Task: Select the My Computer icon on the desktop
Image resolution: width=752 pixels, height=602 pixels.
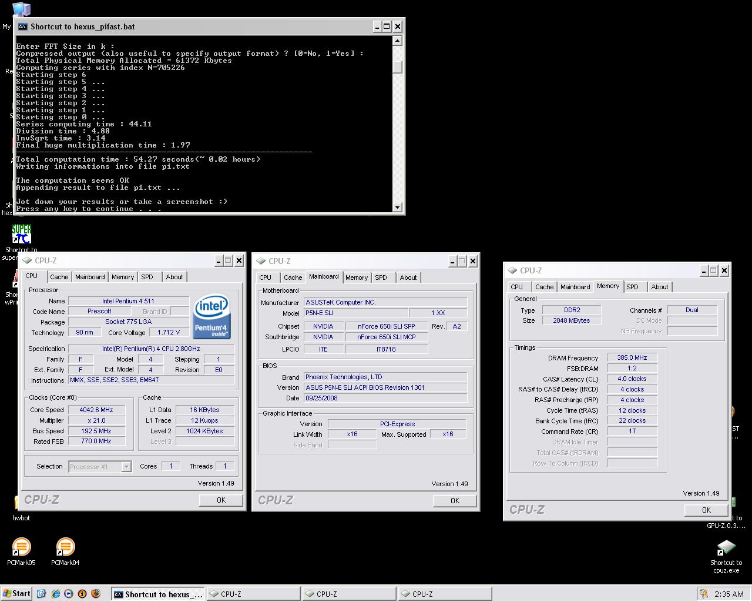Action: [x=21, y=8]
